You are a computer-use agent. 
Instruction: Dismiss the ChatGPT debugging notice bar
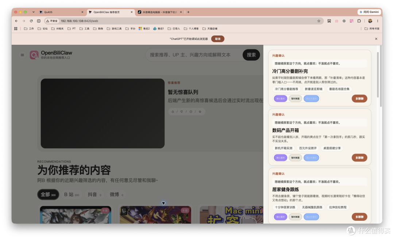pos(376,39)
